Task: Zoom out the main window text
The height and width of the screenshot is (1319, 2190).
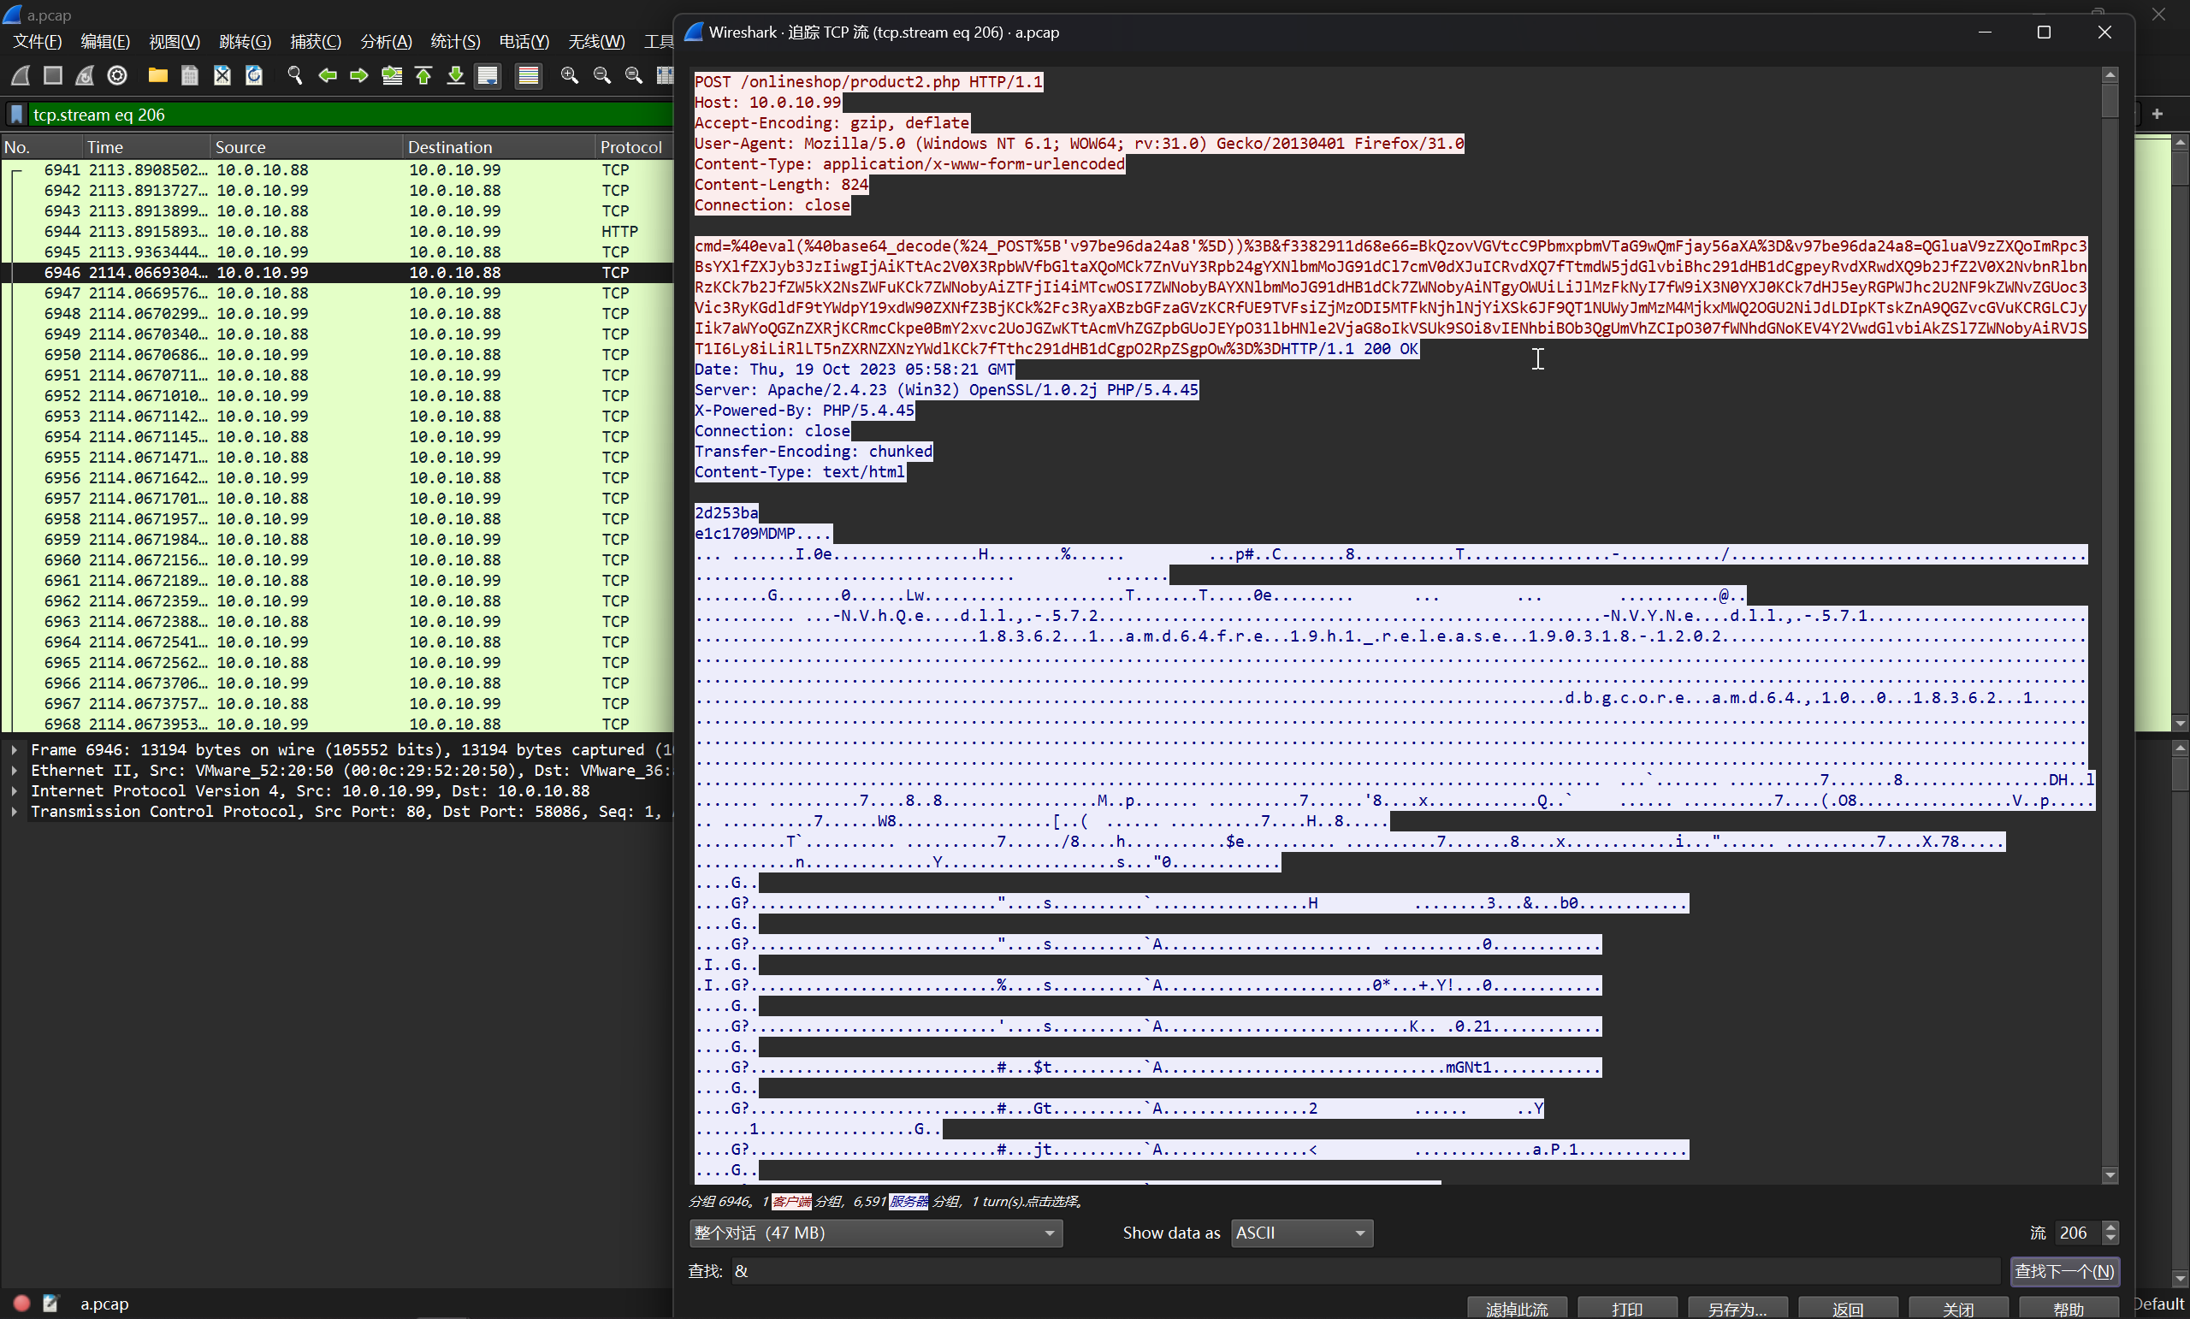Action: click(x=601, y=75)
